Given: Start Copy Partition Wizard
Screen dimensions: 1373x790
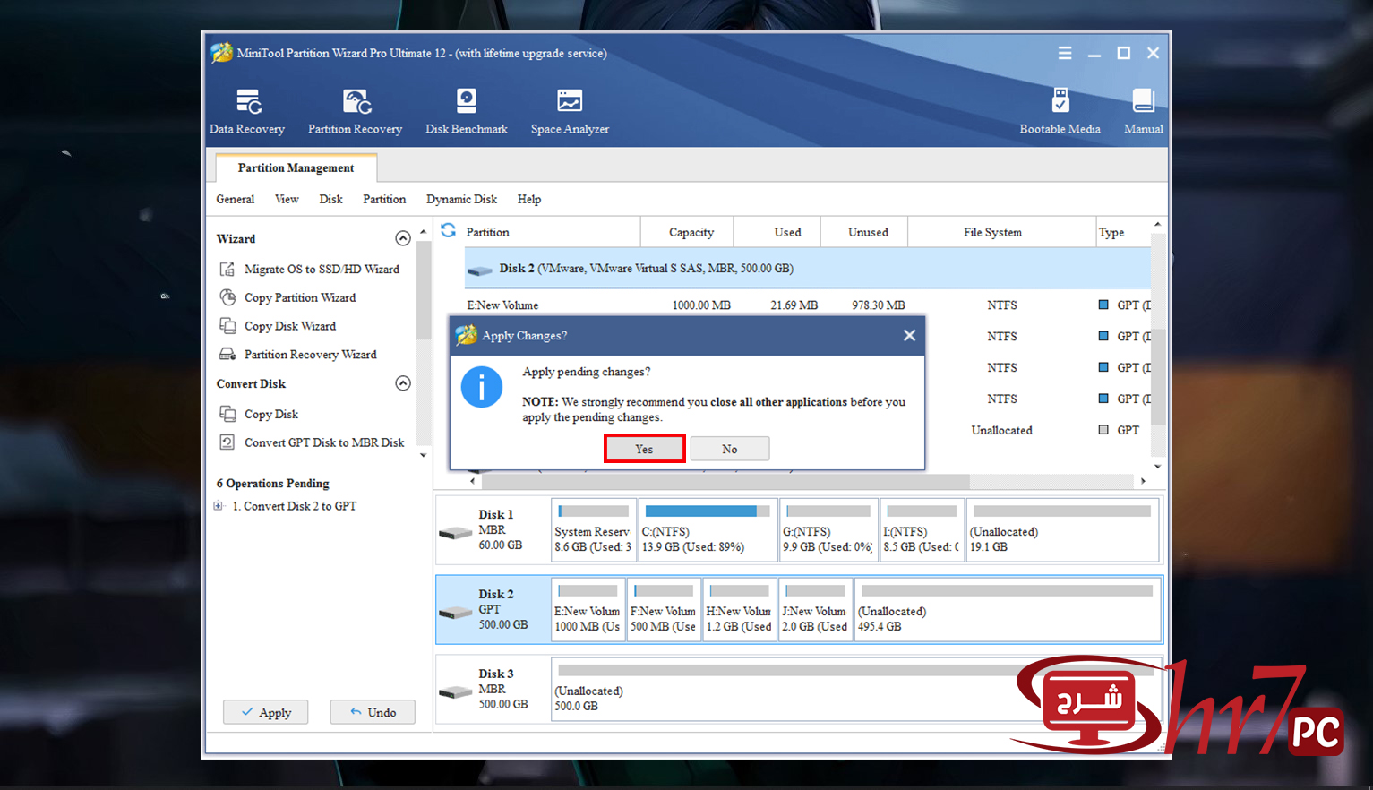Looking at the screenshot, I should (288, 297).
